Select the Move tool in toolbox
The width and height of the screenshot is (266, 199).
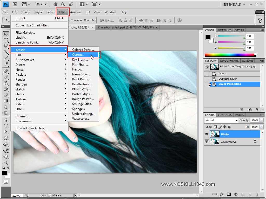[x=6, y=34]
